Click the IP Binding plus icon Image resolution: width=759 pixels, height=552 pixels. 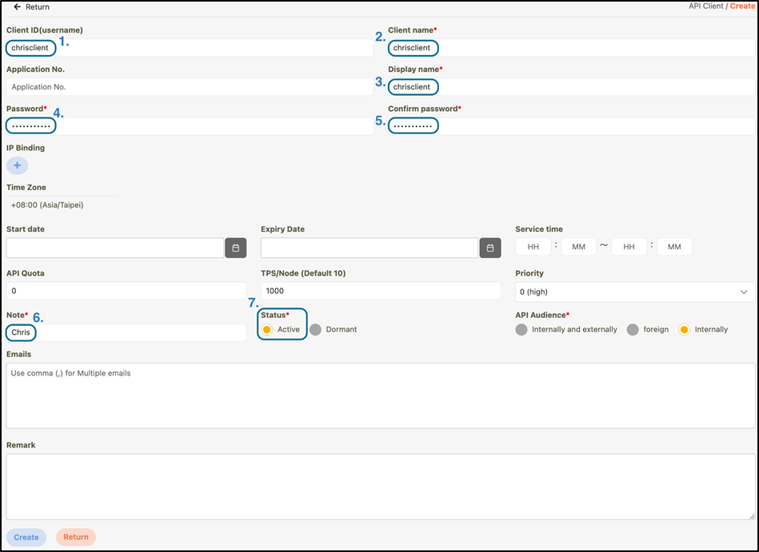[x=17, y=165]
